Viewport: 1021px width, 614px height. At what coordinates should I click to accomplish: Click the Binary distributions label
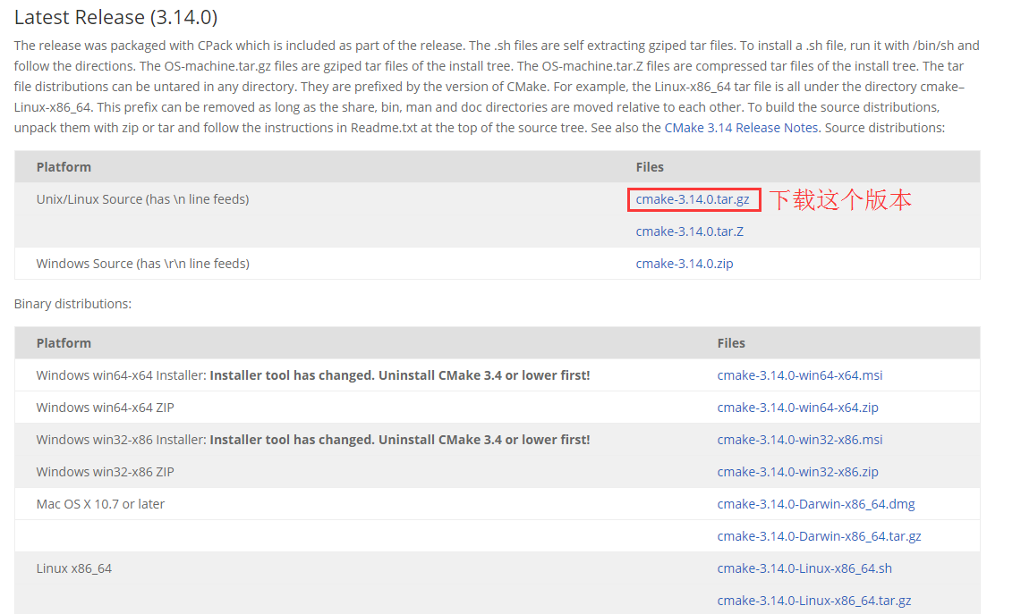pyautogui.click(x=73, y=304)
